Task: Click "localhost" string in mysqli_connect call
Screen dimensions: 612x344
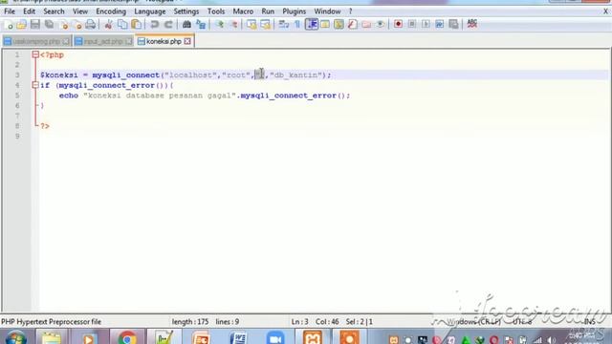Action: pyautogui.click(x=190, y=75)
